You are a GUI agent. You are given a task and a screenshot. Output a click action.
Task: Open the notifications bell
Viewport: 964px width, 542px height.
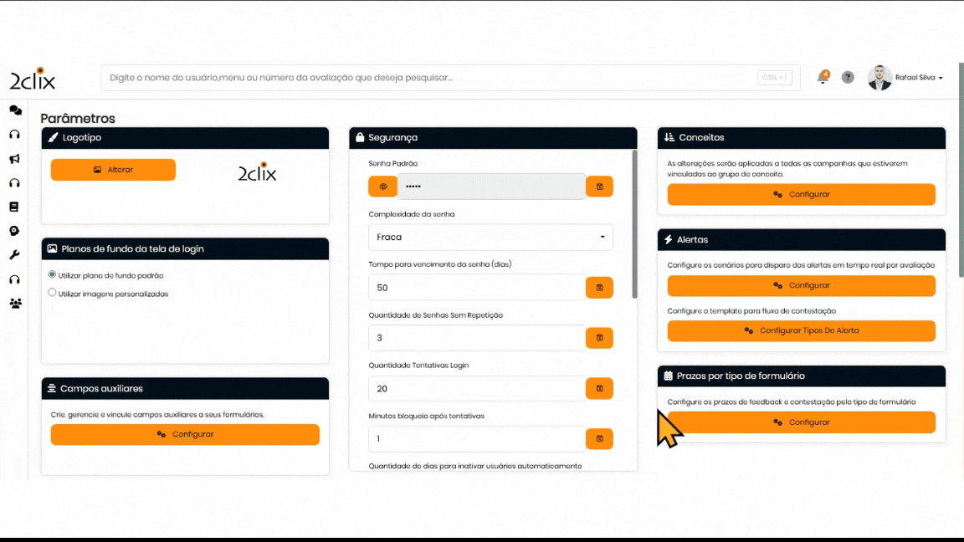point(823,78)
